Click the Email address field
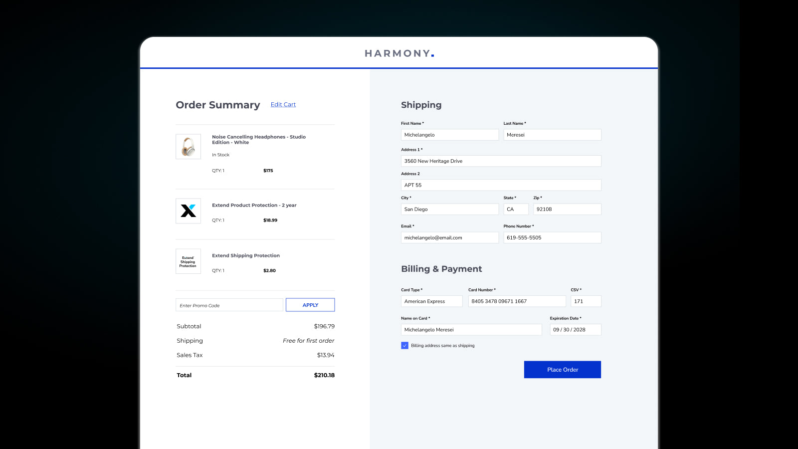798x449 pixels. 449,237
